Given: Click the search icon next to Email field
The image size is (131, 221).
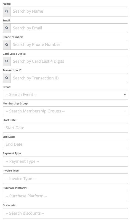Looking at the screenshot, I should [x=7, y=28].
